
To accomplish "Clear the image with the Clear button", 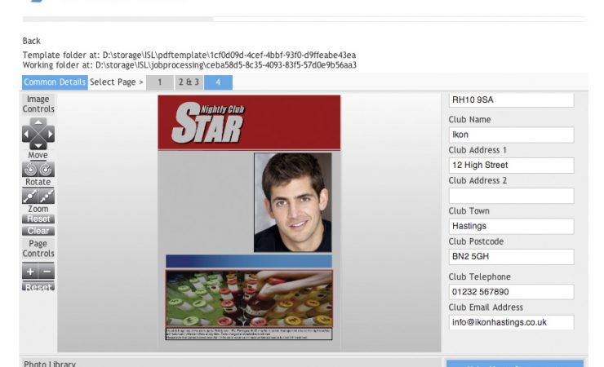I will point(38,231).
